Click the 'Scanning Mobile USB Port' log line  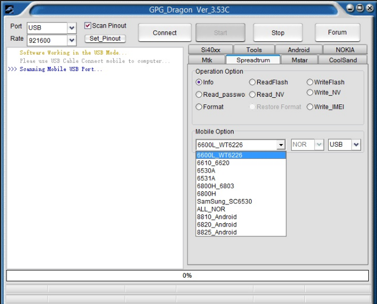coord(61,69)
